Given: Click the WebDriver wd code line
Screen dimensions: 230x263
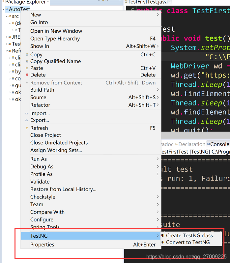Looking at the screenshot, I should pyautogui.click(x=200, y=66).
